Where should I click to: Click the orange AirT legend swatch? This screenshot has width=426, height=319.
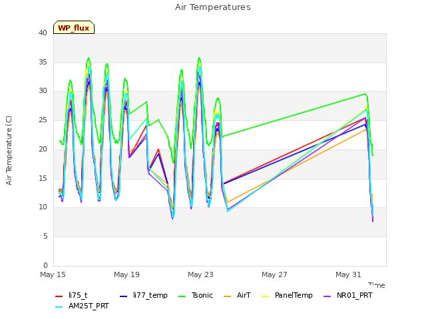point(228,296)
